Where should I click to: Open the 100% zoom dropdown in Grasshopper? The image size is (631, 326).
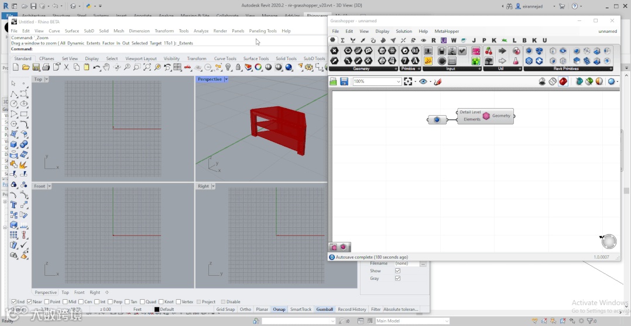click(399, 82)
